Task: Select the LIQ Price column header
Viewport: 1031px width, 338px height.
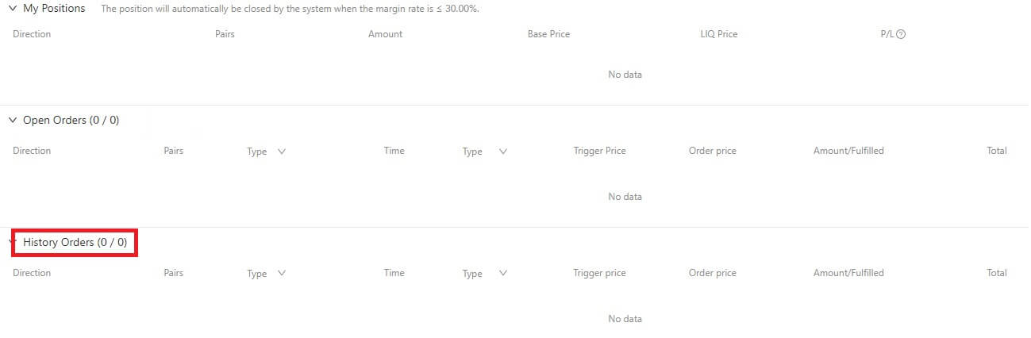Action: coord(714,34)
